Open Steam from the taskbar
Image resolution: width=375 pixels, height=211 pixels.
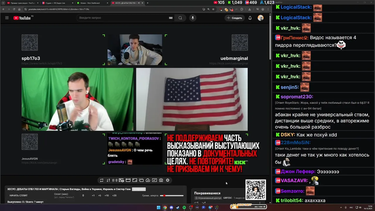[178, 207]
